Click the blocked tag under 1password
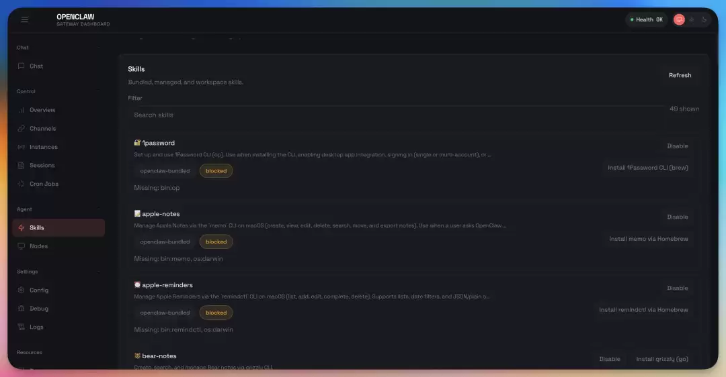The image size is (726, 377). tap(216, 171)
